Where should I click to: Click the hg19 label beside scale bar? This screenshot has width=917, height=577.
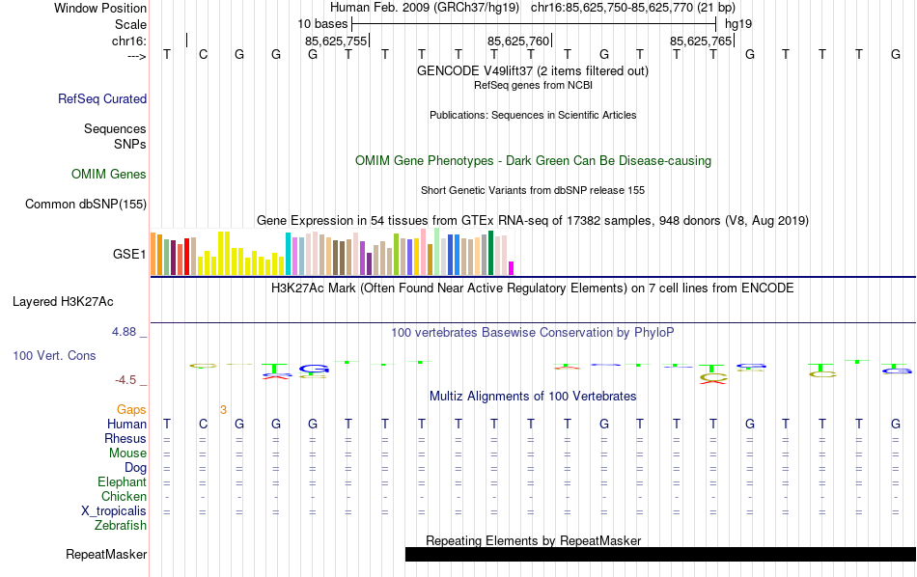(738, 24)
